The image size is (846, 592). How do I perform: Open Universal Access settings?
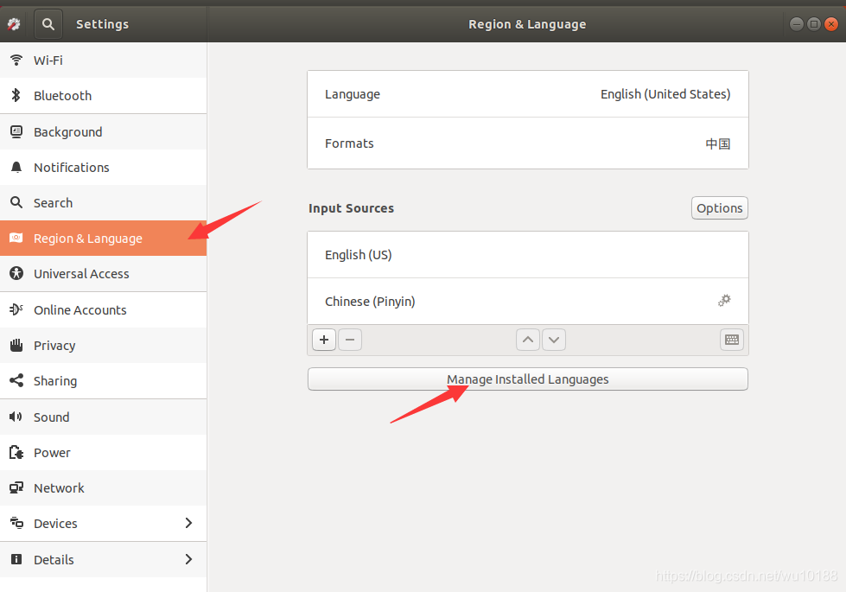click(103, 274)
